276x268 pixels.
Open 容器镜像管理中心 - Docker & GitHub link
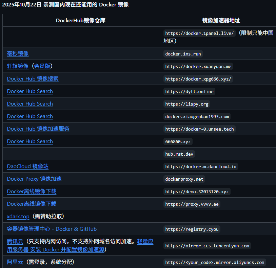52,229
